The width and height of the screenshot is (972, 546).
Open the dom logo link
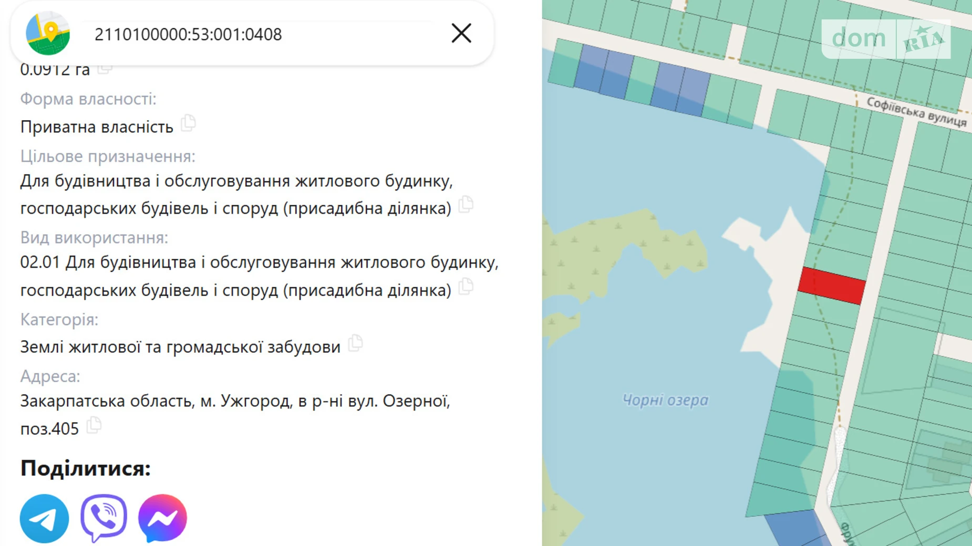pyautogui.click(x=857, y=38)
